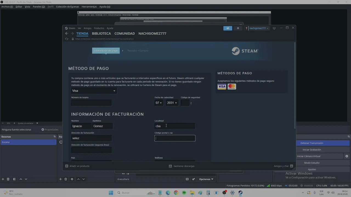The height and width of the screenshot is (197, 351).
Task: Undock the Escenas panel icon
Action: 55,137
